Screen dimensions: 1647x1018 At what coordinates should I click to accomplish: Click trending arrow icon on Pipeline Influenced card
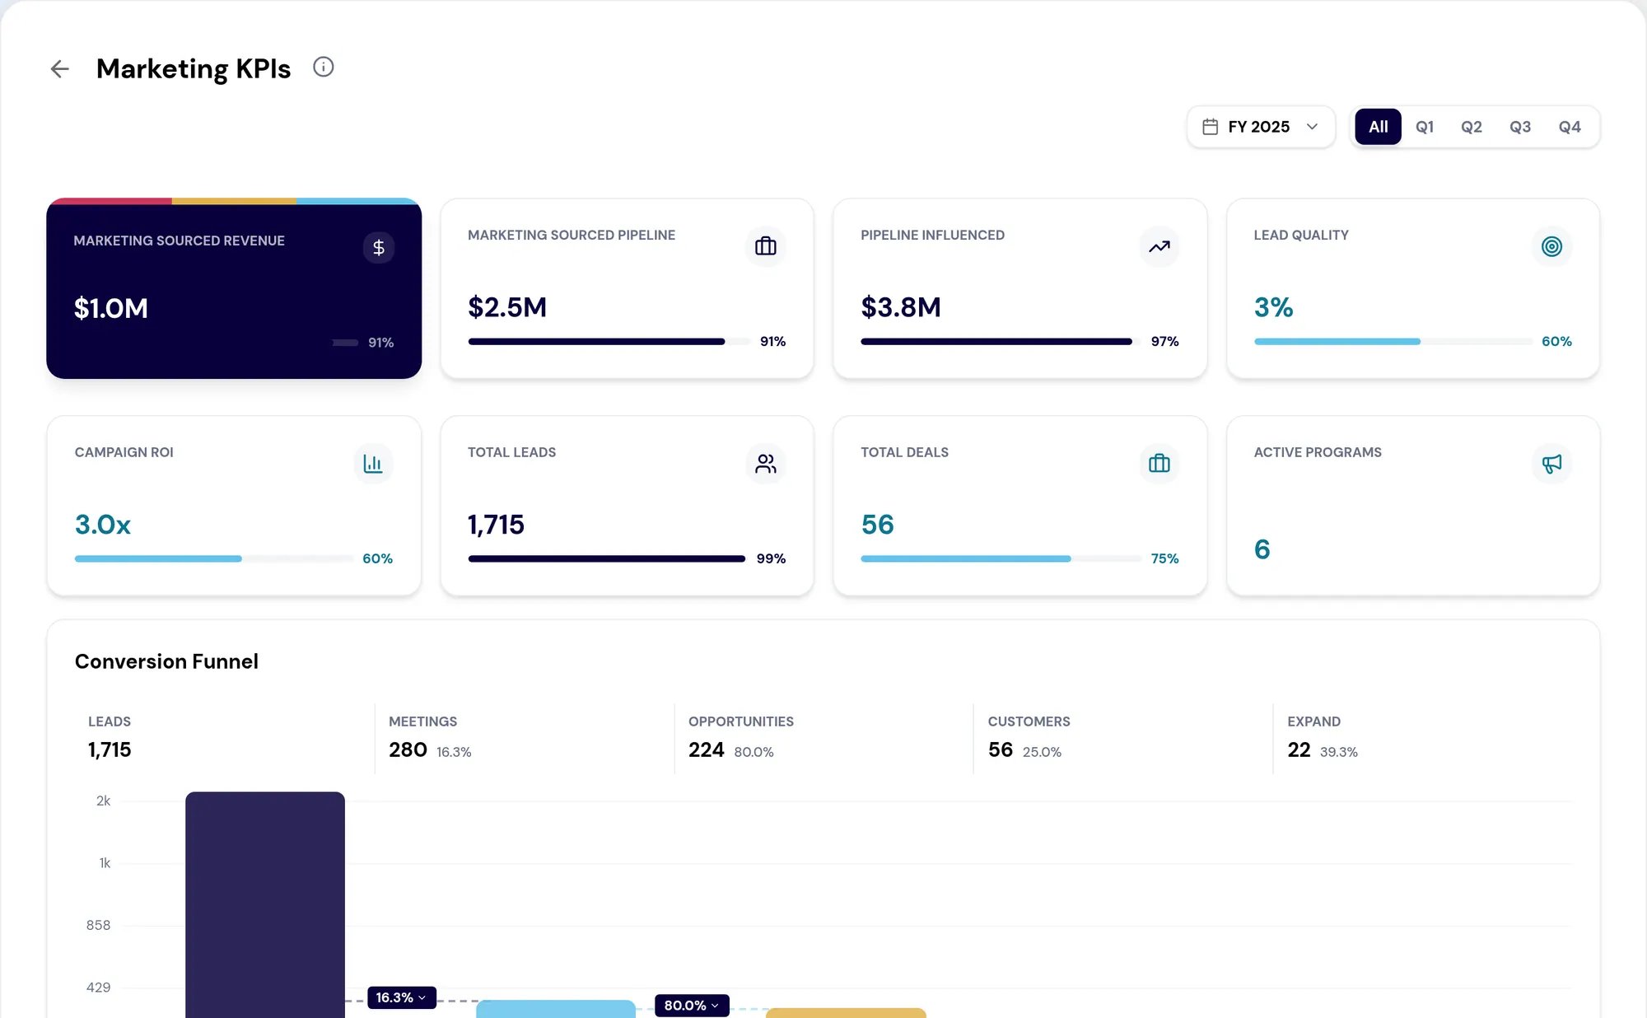tap(1159, 246)
